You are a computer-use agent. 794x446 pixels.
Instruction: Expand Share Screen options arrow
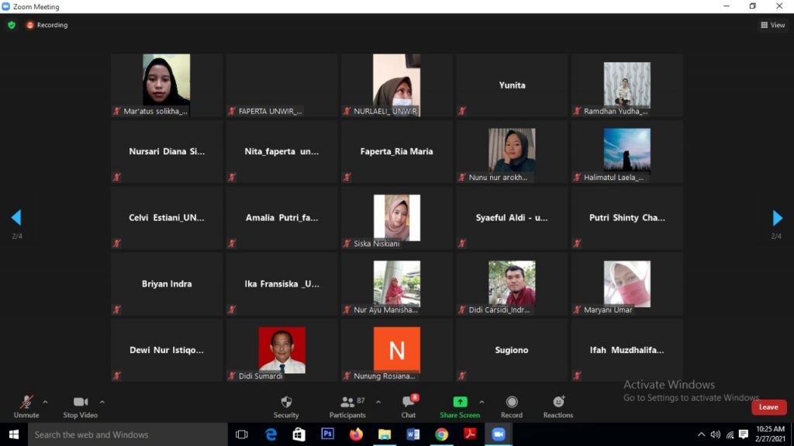[x=482, y=402]
